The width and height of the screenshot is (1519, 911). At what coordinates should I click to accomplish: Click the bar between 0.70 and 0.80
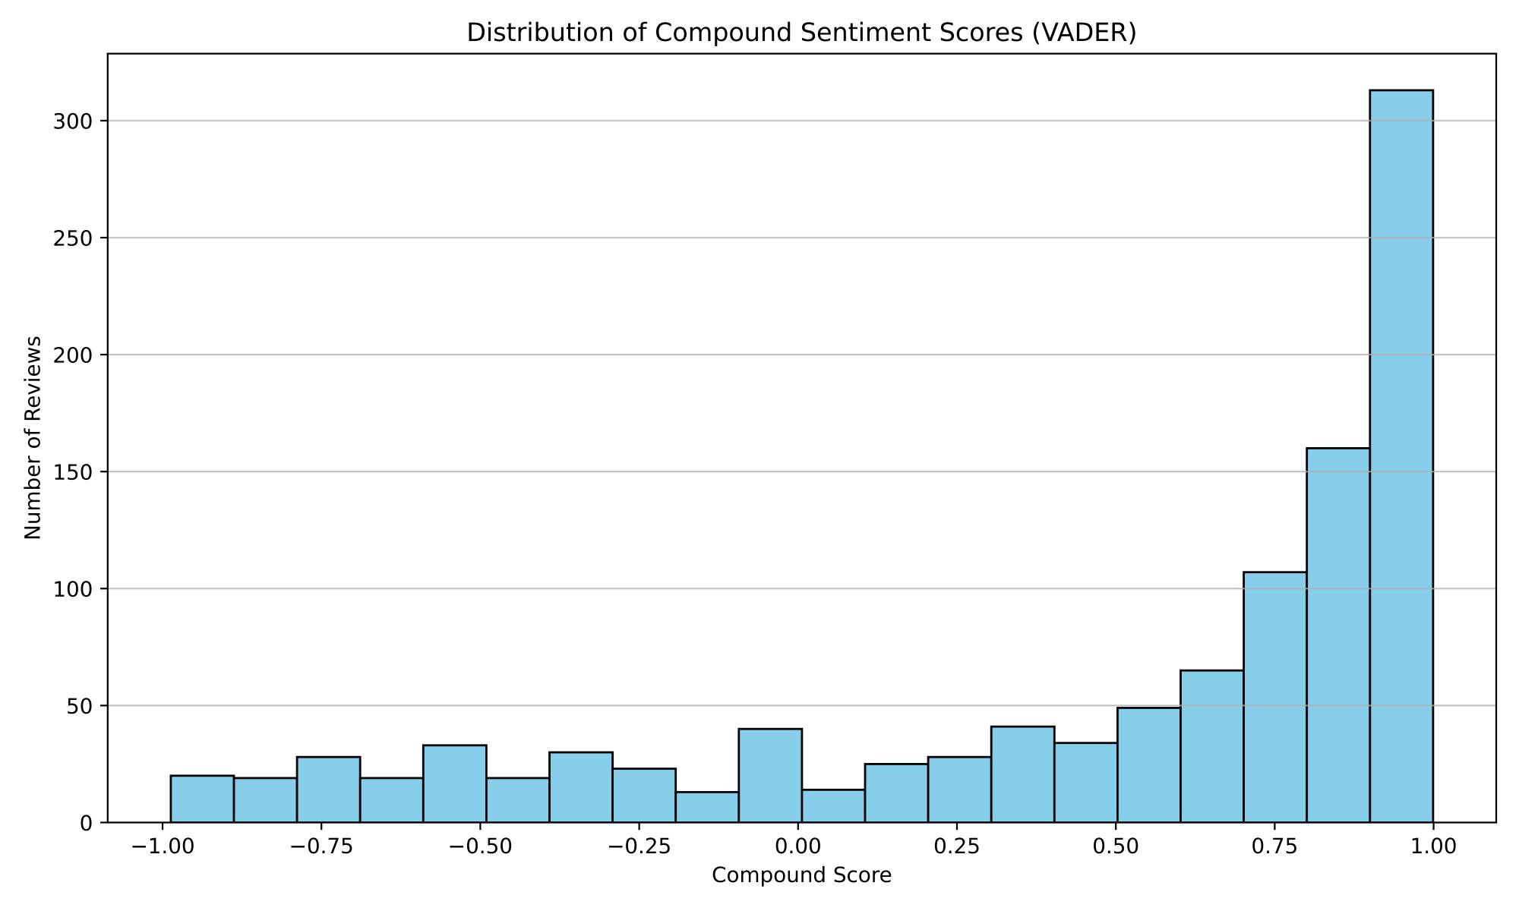click(1275, 697)
